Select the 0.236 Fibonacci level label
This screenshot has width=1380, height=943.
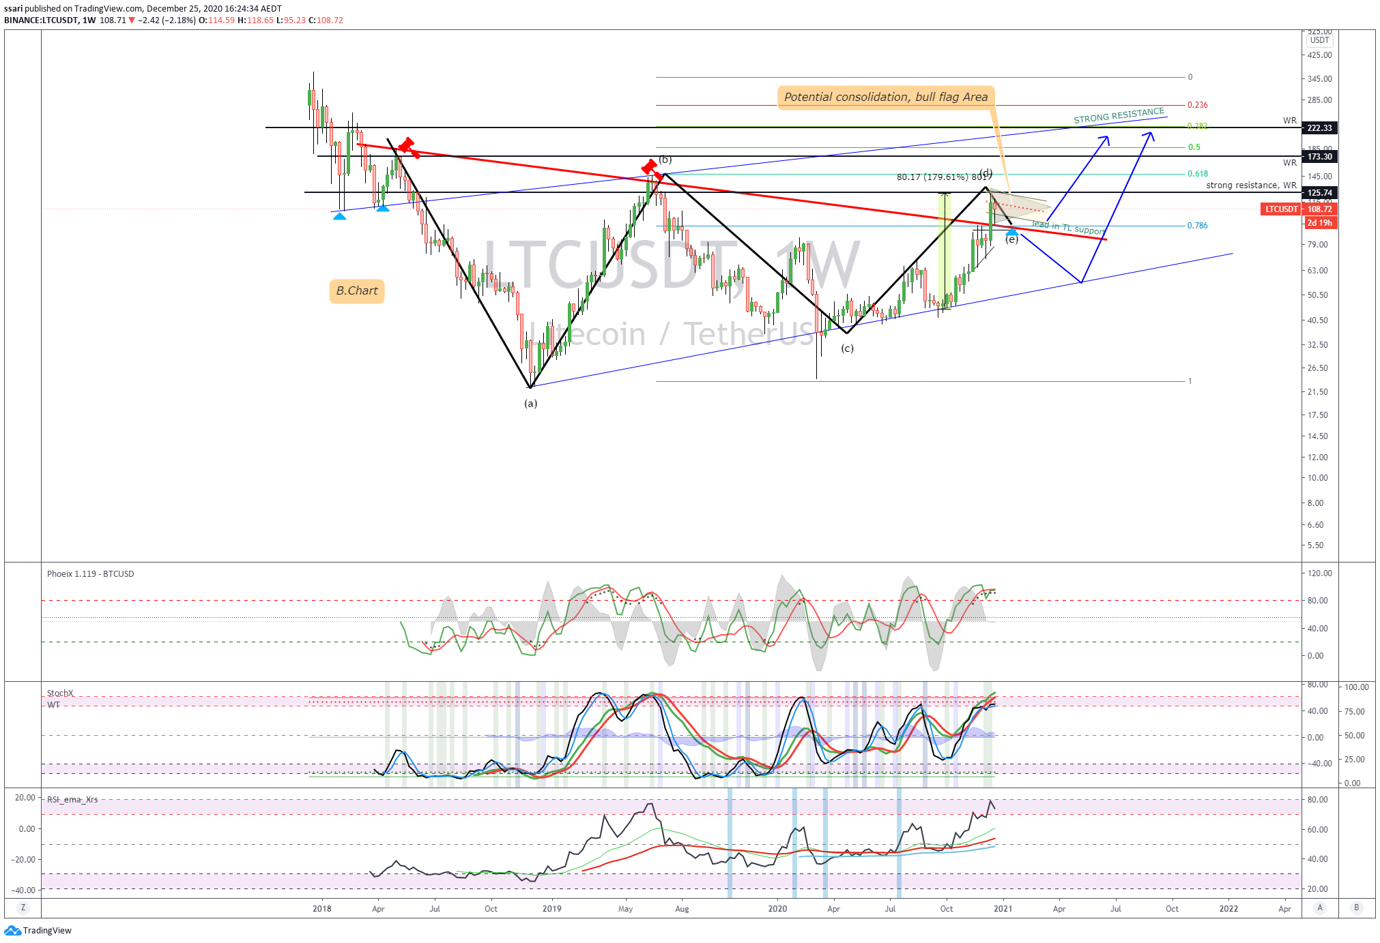coord(1197,105)
